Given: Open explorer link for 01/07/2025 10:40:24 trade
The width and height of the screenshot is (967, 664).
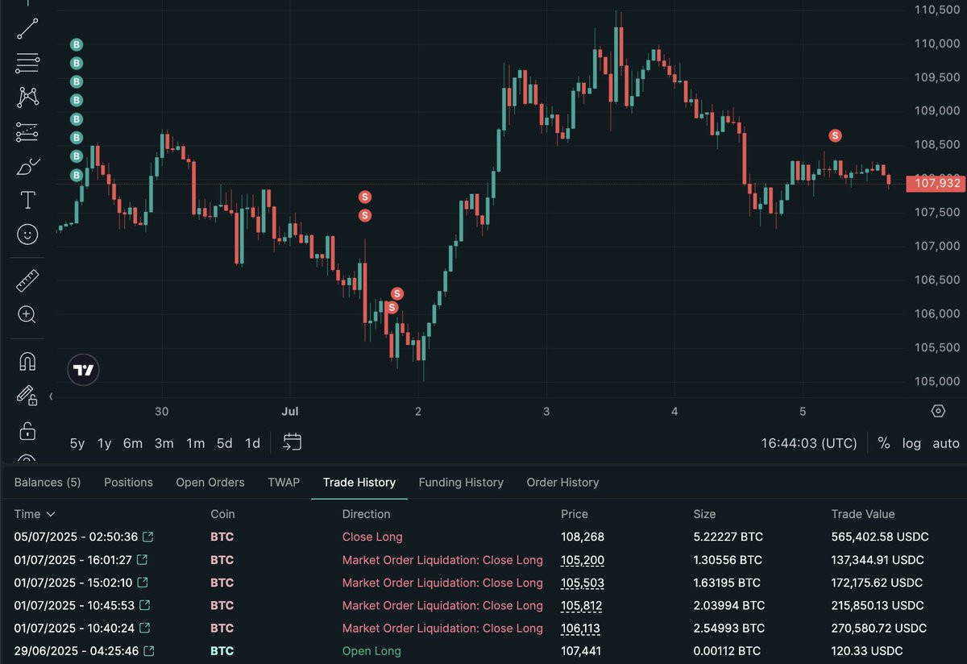Looking at the screenshot, I should click(144, 628).
